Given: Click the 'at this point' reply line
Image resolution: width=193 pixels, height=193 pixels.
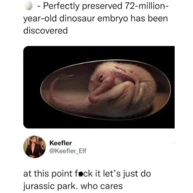Looking at the screenshot, I should (87, 174).
